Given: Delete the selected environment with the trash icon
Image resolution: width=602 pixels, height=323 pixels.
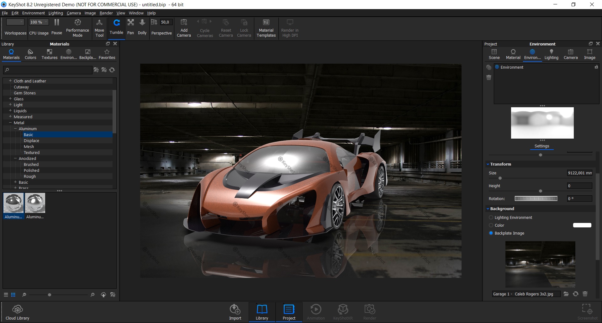Looking at the screenshot, I should click(489, 77).
